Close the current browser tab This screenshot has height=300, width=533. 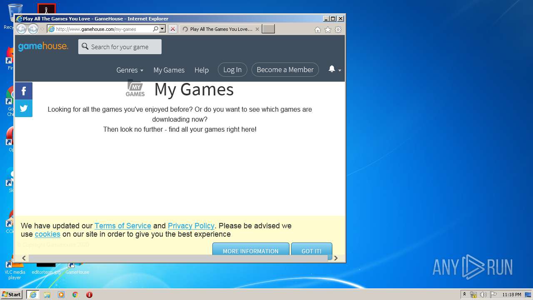[257, 29]
